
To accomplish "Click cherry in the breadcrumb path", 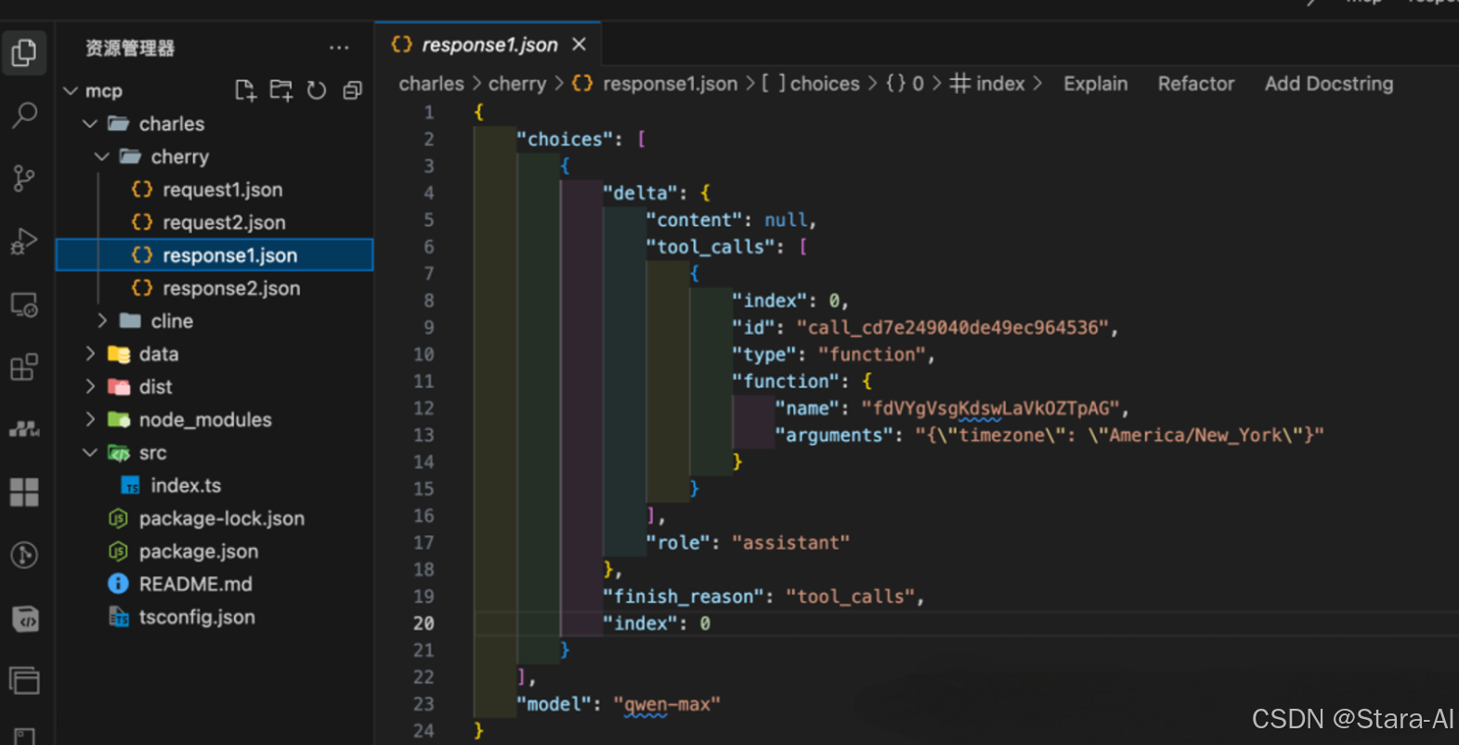I will point(517,84).
